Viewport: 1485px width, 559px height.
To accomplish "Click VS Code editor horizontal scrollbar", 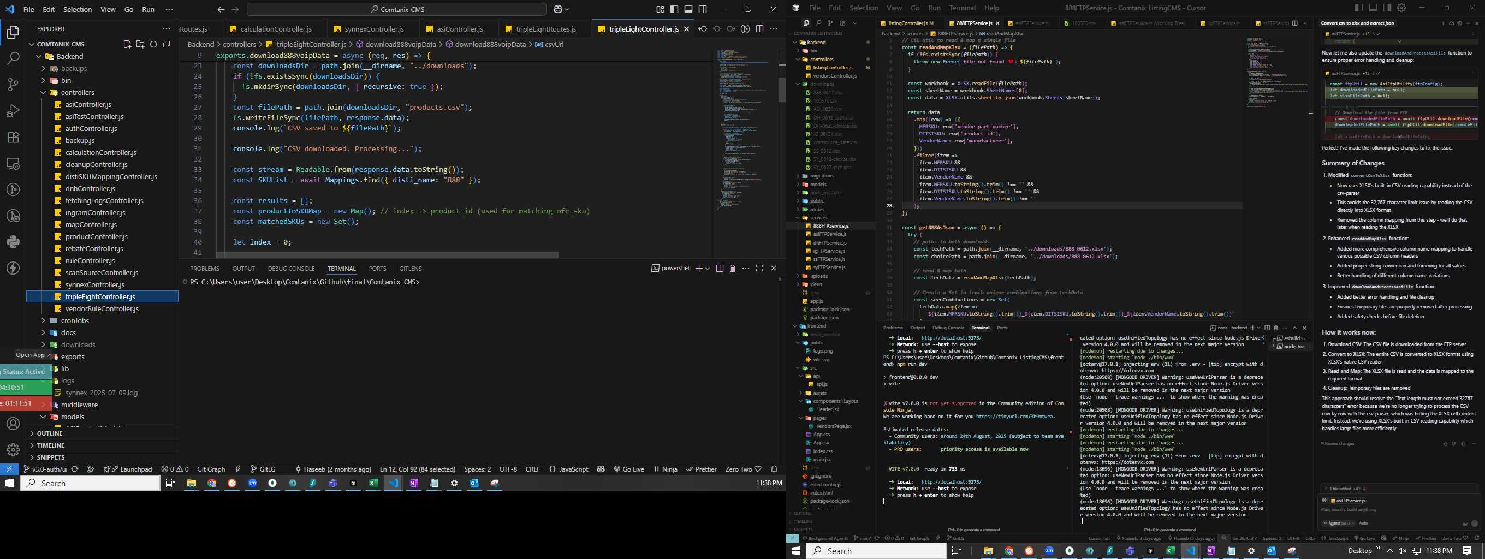I will [x=387, y=255].
